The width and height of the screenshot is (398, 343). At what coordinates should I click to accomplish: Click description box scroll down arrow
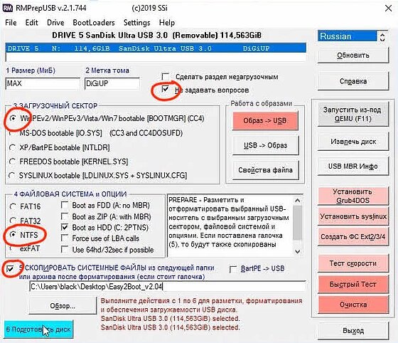pyautogui.click(x=298, y=251)
